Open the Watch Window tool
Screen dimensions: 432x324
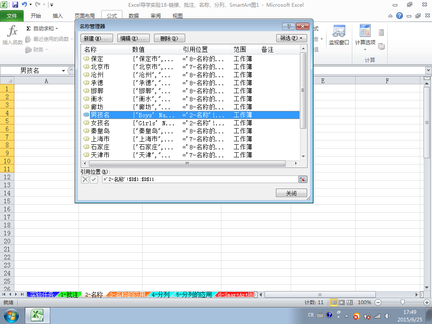[x=339, y=35]
